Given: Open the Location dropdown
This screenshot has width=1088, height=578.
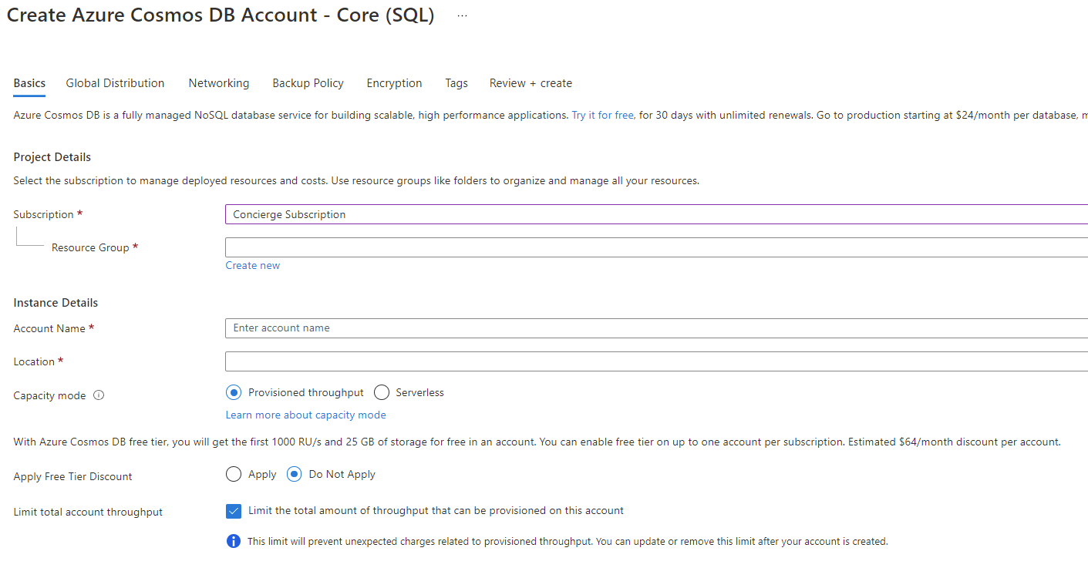Looking at the screenshot, I should 655,361.
